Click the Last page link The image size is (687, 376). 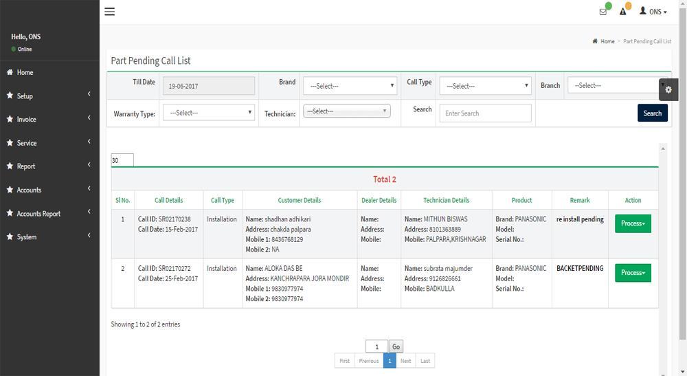(425, 361)
